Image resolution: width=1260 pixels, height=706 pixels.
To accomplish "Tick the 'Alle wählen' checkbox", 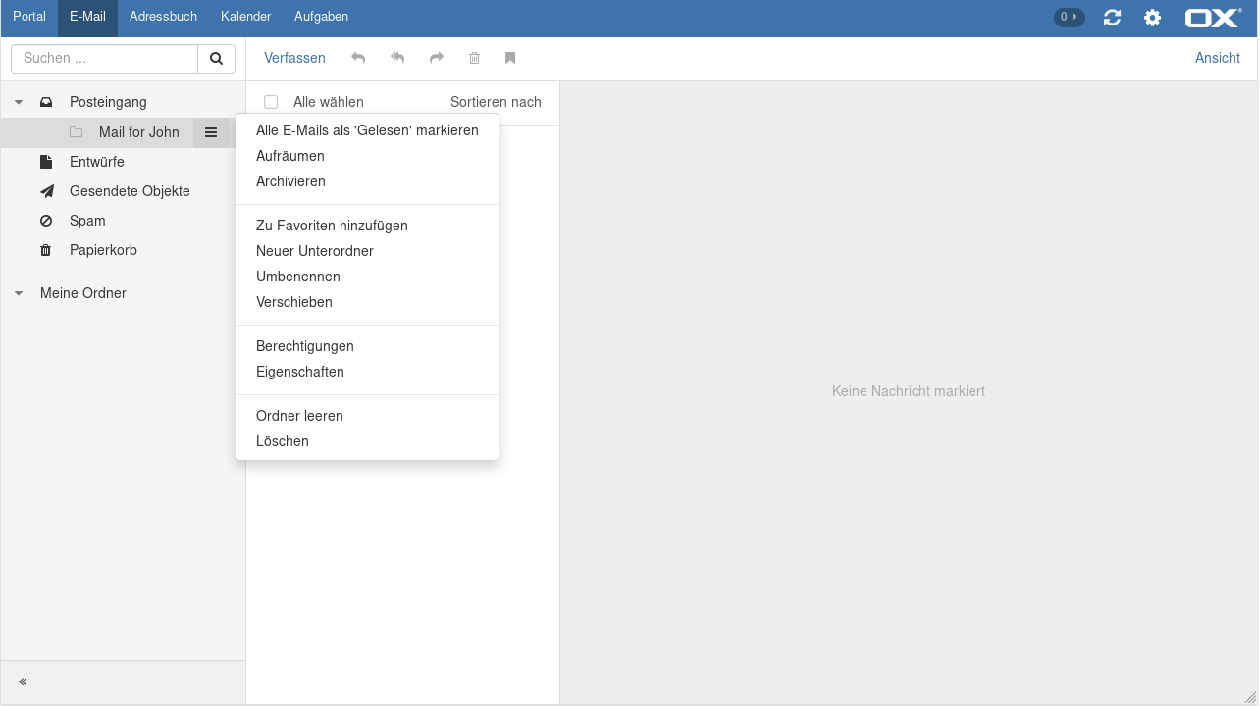I will tap(271, 102).
